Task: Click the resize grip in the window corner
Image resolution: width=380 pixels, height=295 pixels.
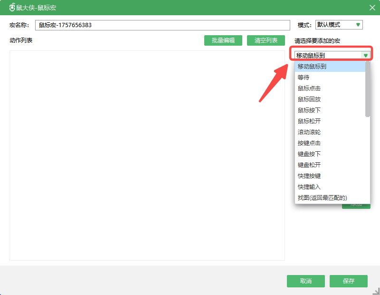Action: [376, 291]
